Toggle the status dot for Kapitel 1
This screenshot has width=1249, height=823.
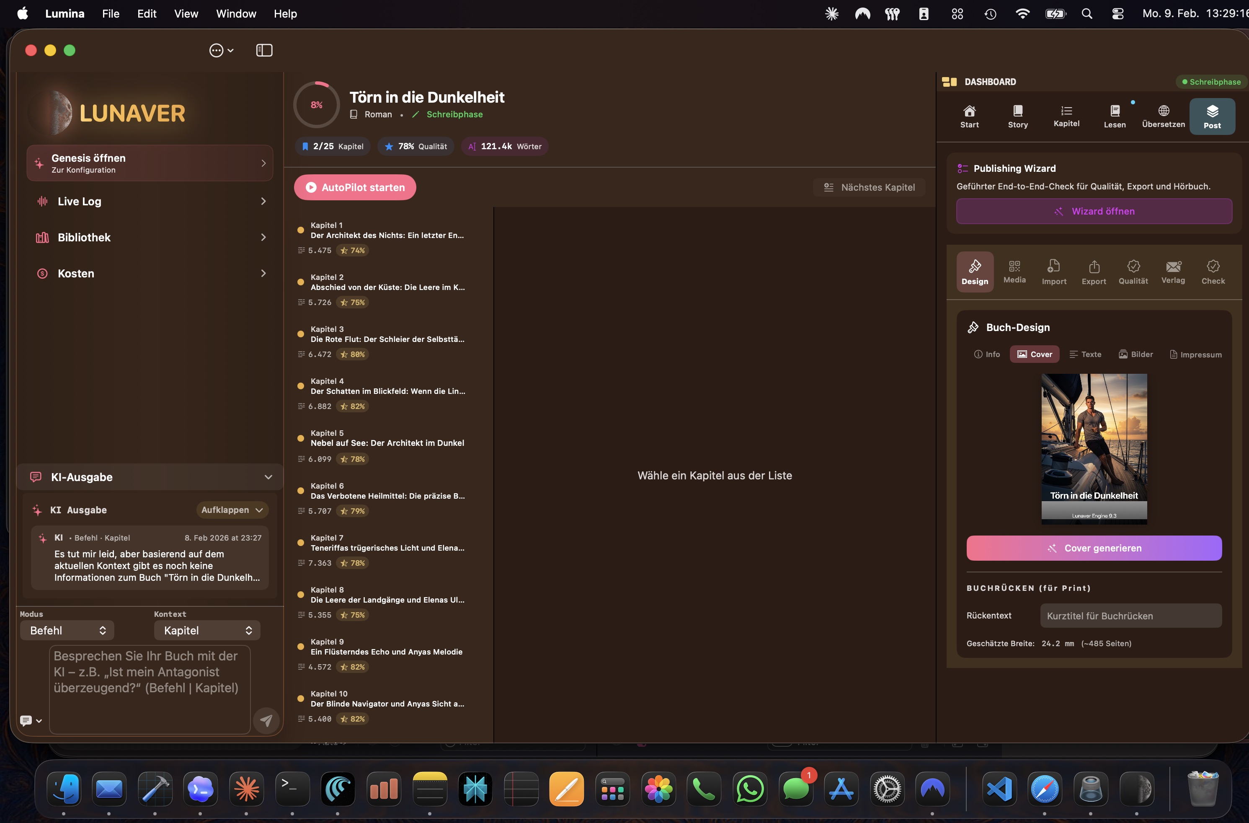[x=300, y=229]
